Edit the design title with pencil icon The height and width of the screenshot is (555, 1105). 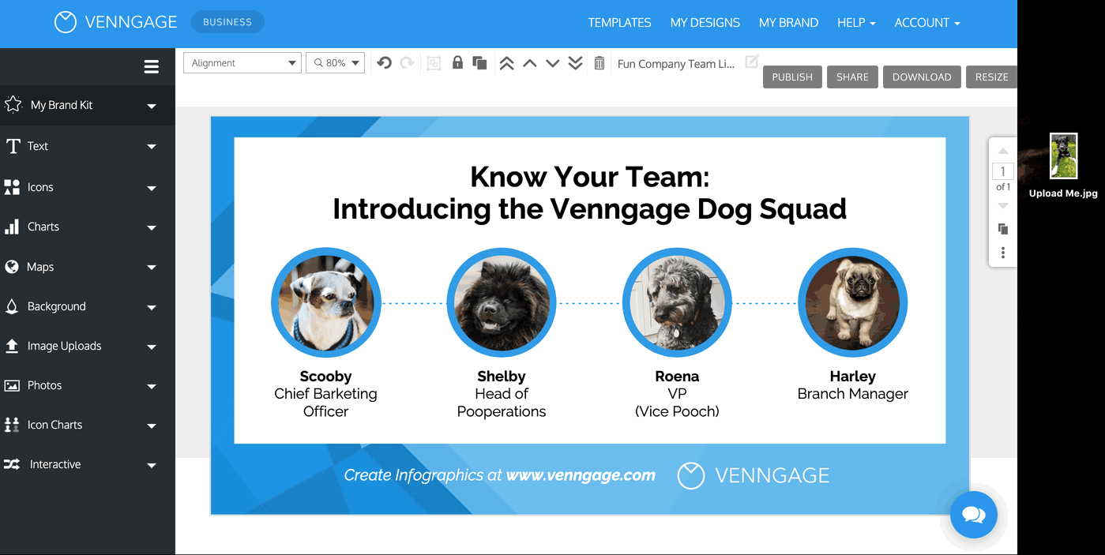[x=752, y=61]
